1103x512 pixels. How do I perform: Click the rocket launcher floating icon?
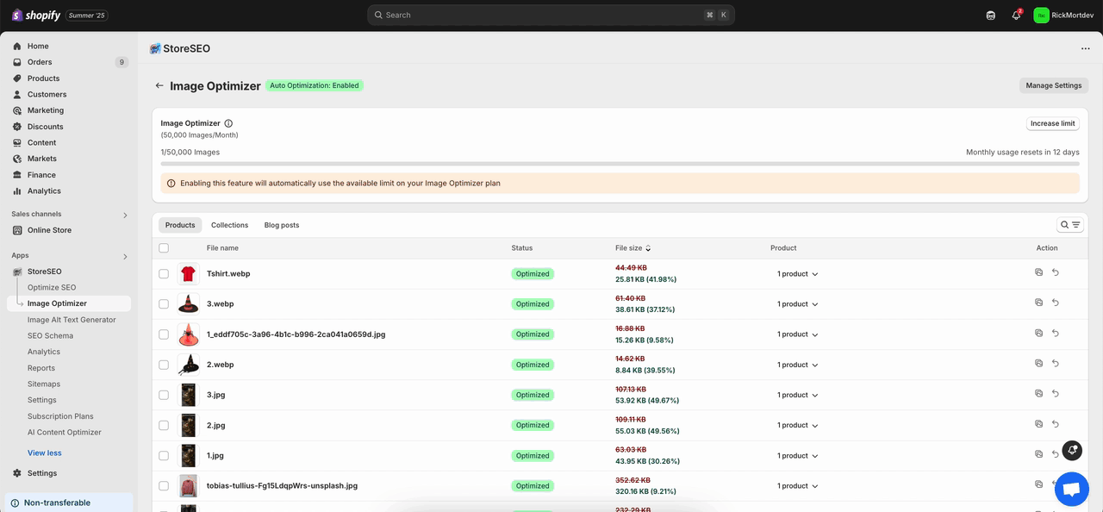[1072, 450]
